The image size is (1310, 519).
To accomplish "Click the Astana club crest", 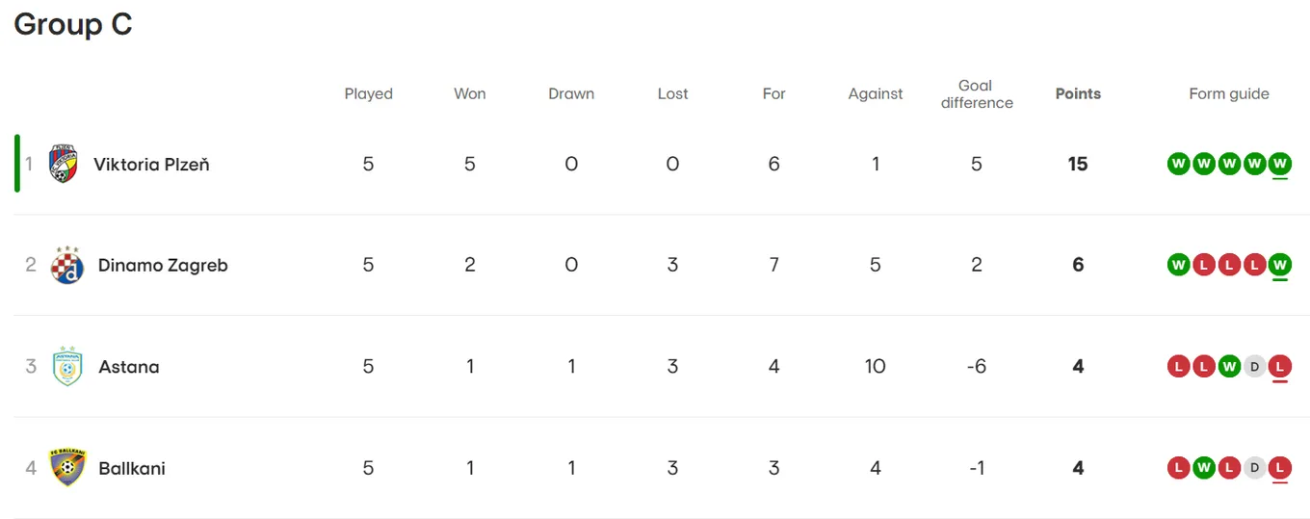I will [x=67, y=367].
